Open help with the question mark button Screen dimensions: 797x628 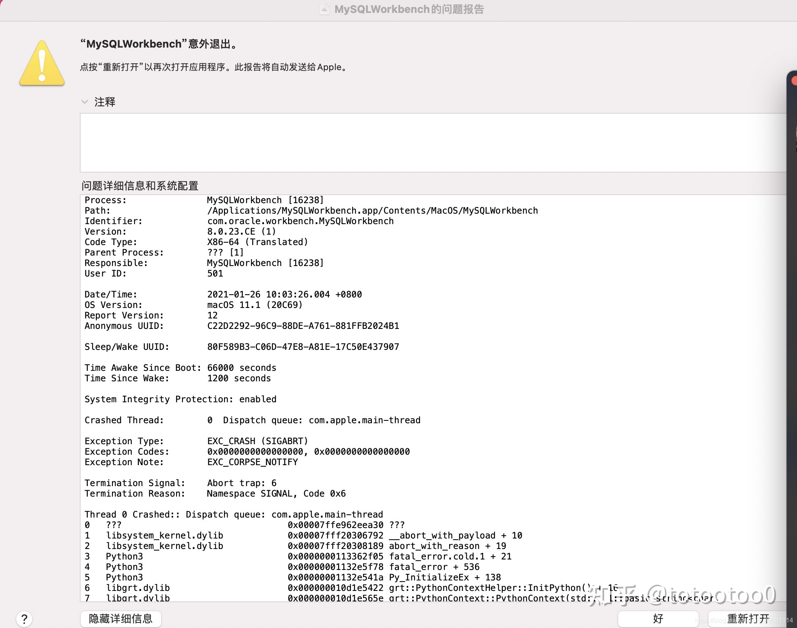[24, 619]
